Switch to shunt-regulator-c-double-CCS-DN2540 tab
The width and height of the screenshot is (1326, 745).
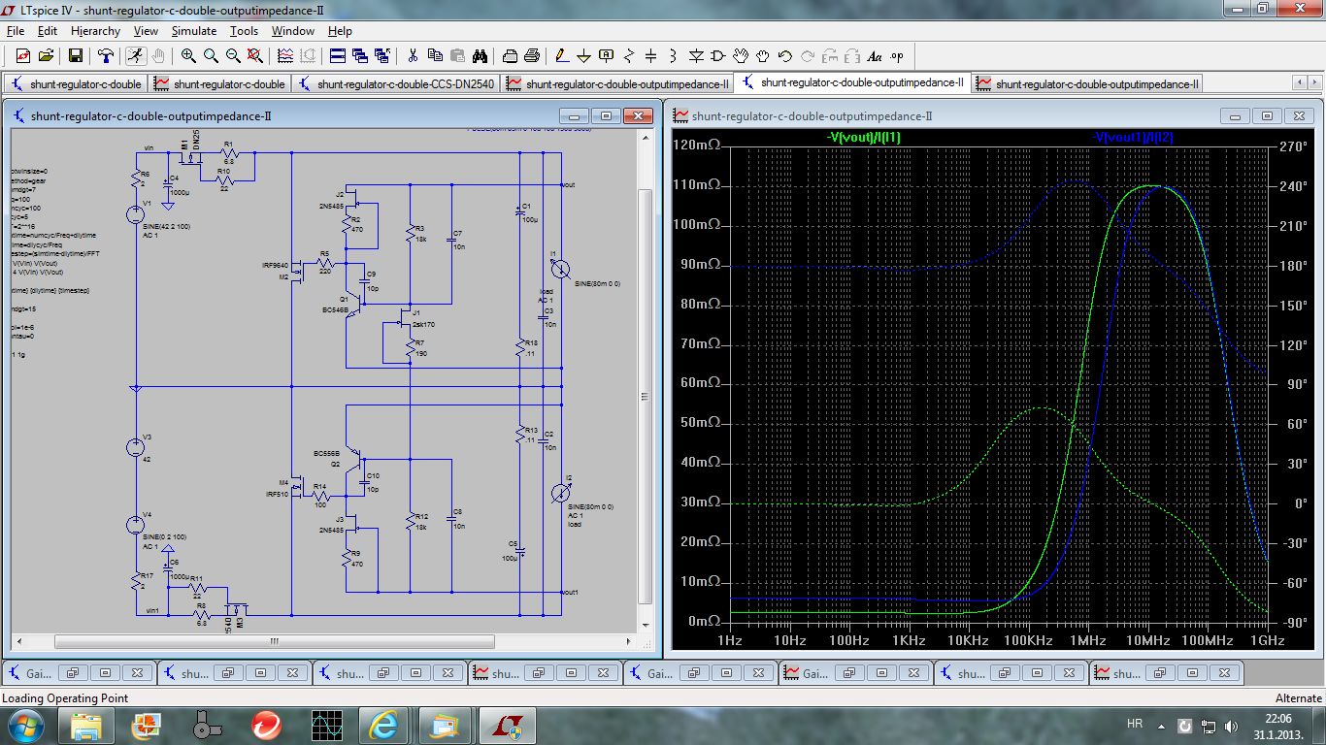pyautogui.click(x=395, y=84)
